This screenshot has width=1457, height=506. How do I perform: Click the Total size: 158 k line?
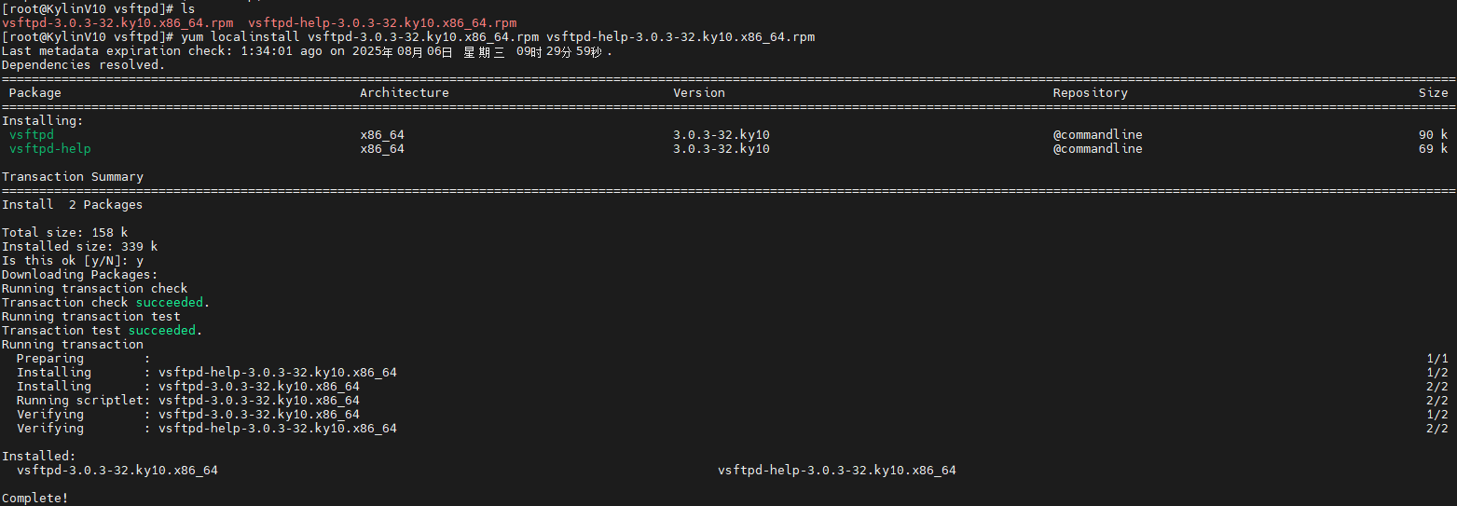(65, 232)
